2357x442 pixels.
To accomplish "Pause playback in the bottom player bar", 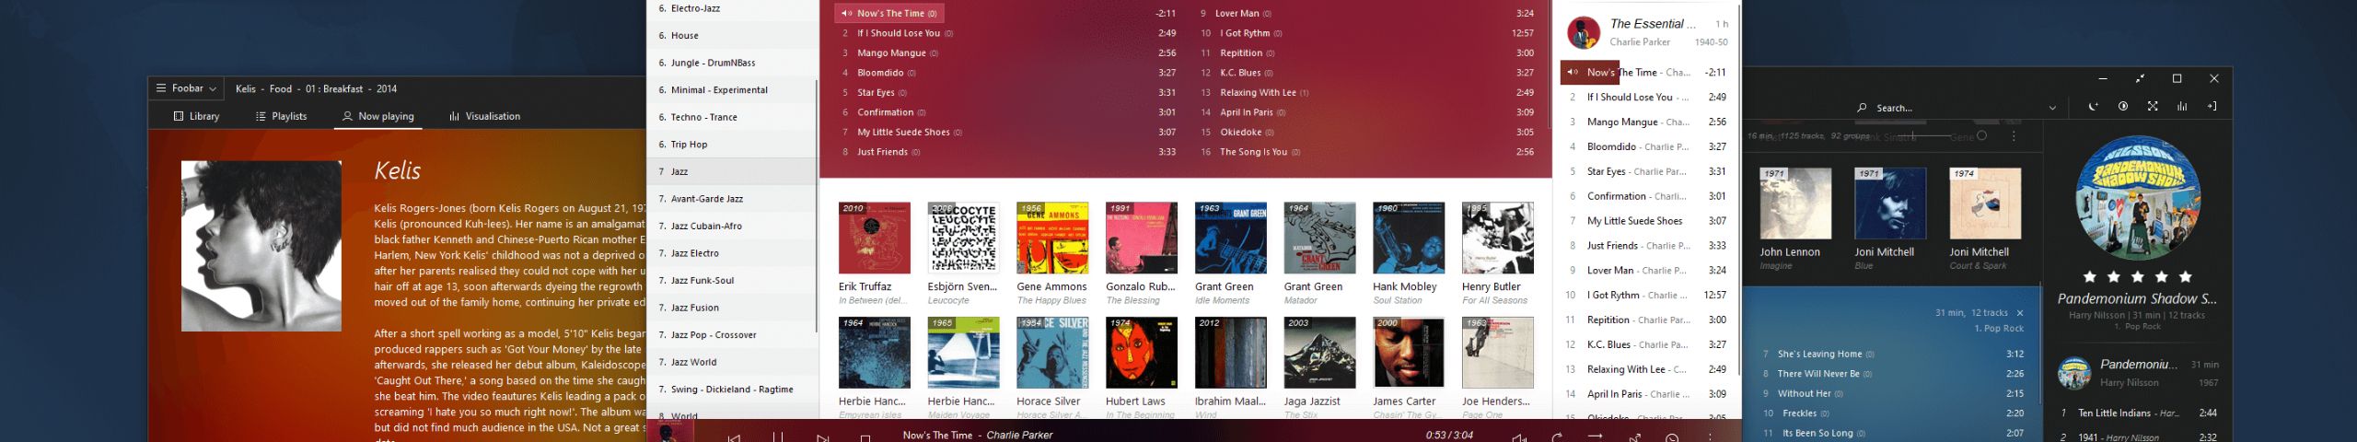I will coord(778,436).
